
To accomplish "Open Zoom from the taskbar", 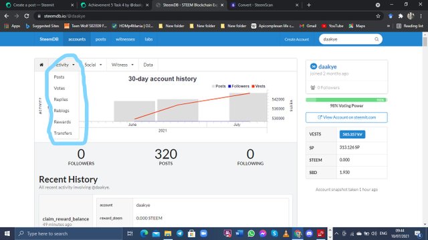I will pyautogui.click(x=203, y=233).
